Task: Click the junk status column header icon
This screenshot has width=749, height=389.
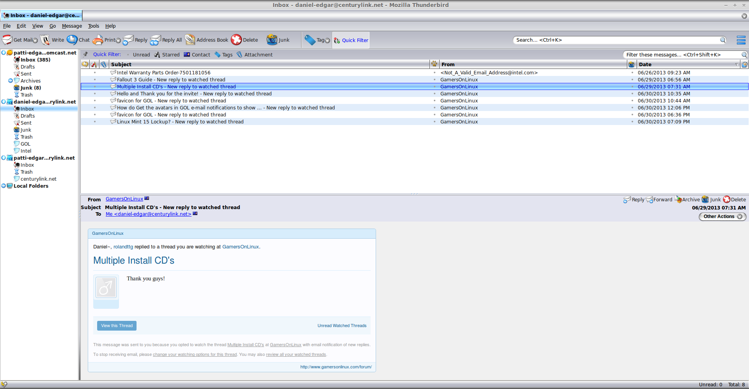Action: tap(632, 64)
